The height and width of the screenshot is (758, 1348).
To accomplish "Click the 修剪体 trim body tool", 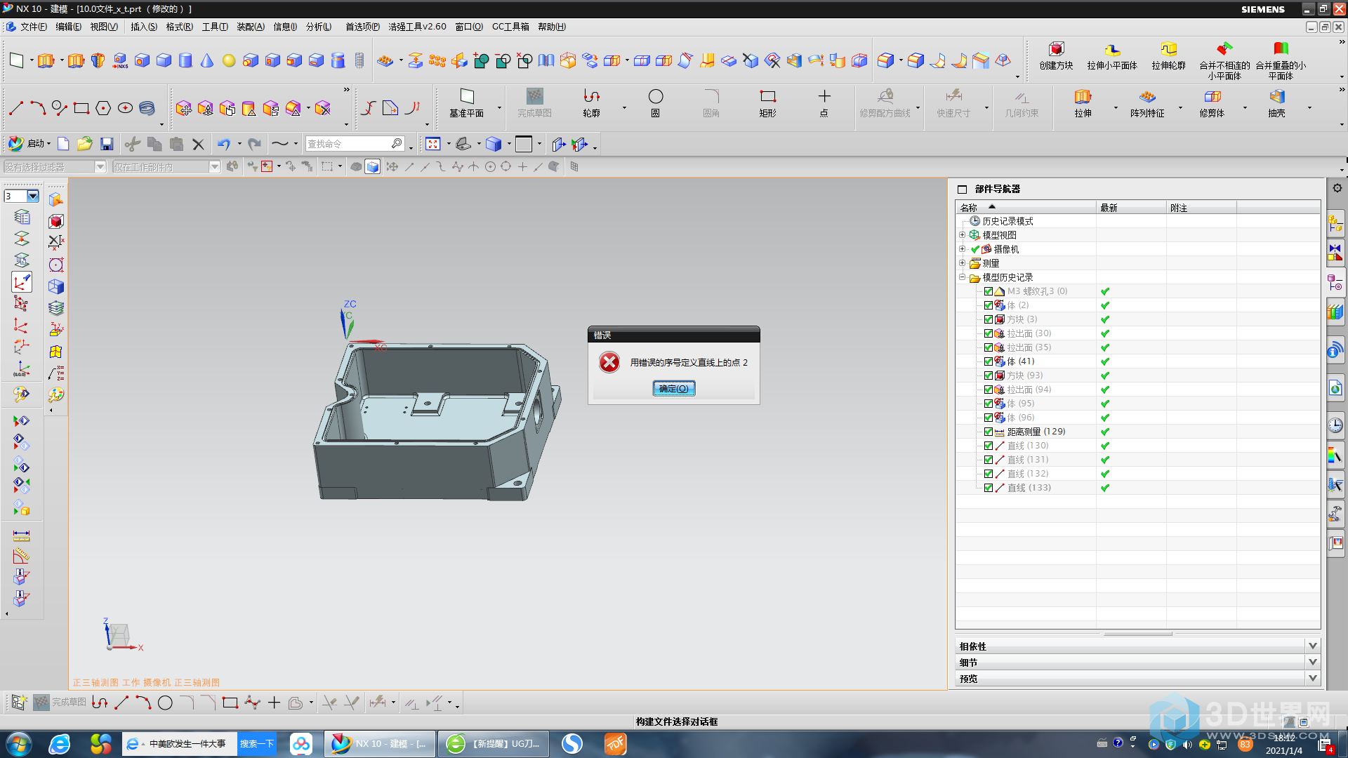I will 1212,102.
